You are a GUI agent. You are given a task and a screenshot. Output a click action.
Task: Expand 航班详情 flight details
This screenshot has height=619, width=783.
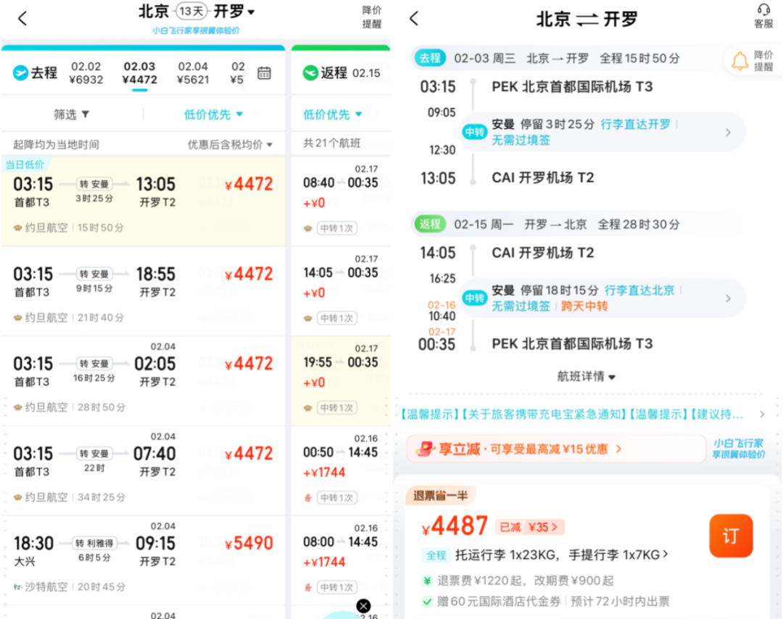click(587, 376)
